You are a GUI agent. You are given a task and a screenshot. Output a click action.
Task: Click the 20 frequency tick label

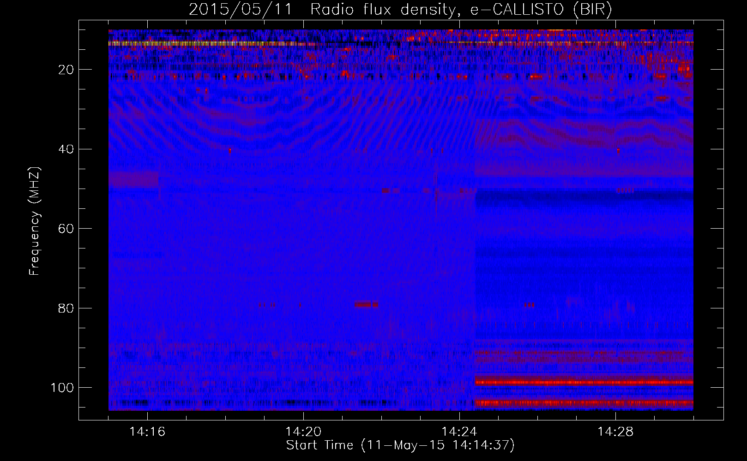pyautogui.click(x=66, y=70)
